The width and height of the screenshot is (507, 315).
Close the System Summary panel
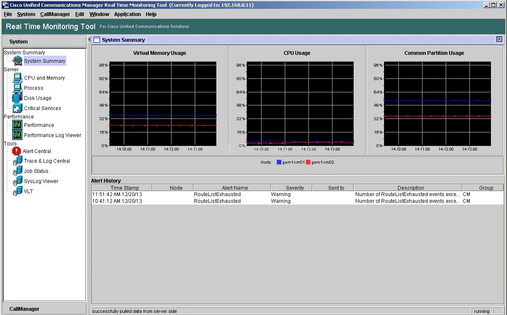[x=499, y=39]
